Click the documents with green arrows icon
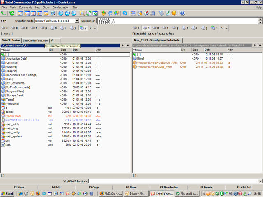 coord(89,13)
